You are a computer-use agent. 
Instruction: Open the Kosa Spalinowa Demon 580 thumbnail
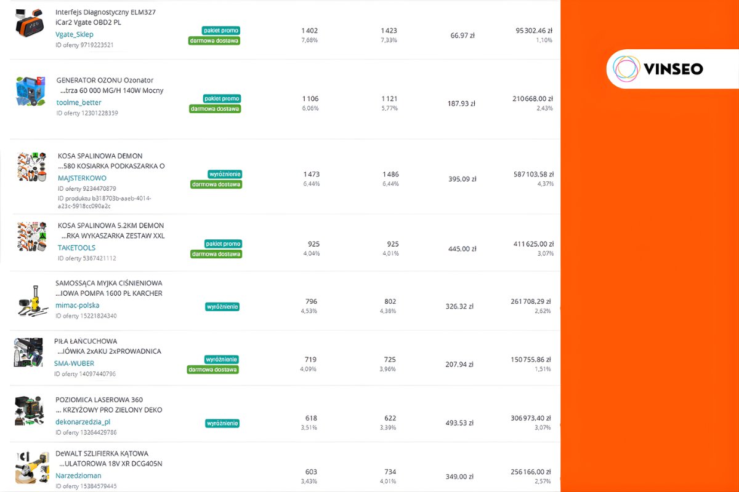33,167
